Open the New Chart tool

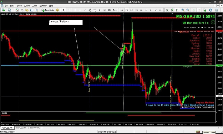click(3, 10)
